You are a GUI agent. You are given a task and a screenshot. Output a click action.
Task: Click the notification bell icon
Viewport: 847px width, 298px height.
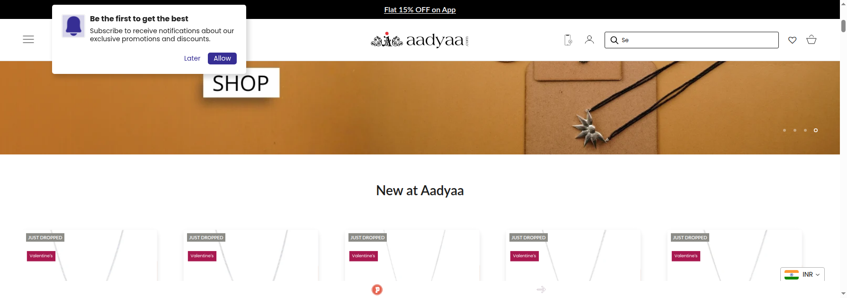[x=73, y=26]
